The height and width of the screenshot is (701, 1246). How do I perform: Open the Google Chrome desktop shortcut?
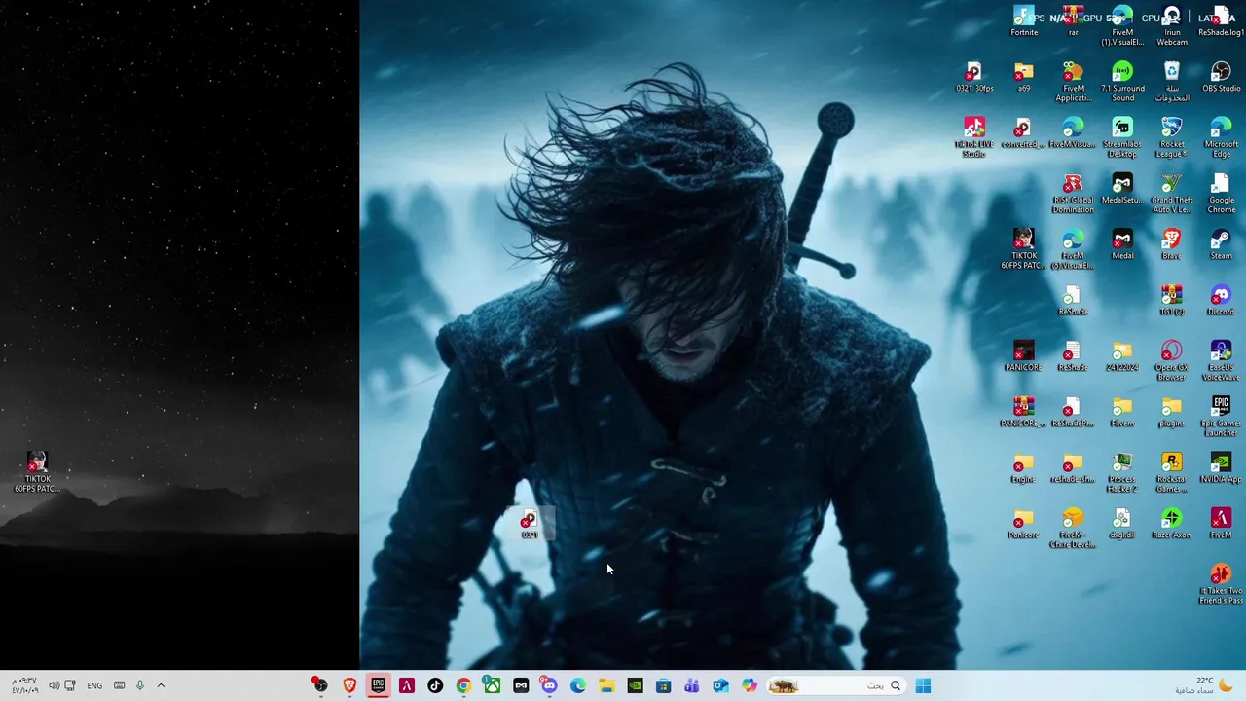pos(1221,194)
